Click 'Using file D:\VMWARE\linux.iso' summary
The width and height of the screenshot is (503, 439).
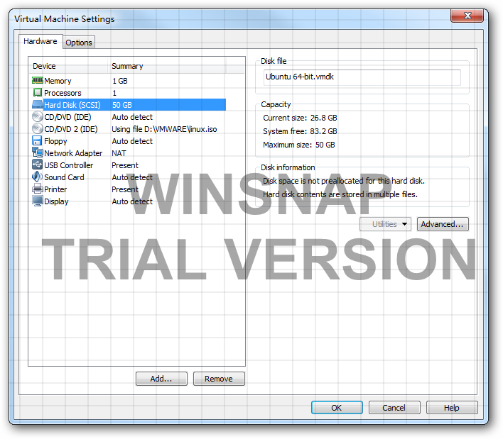point(164,129)
